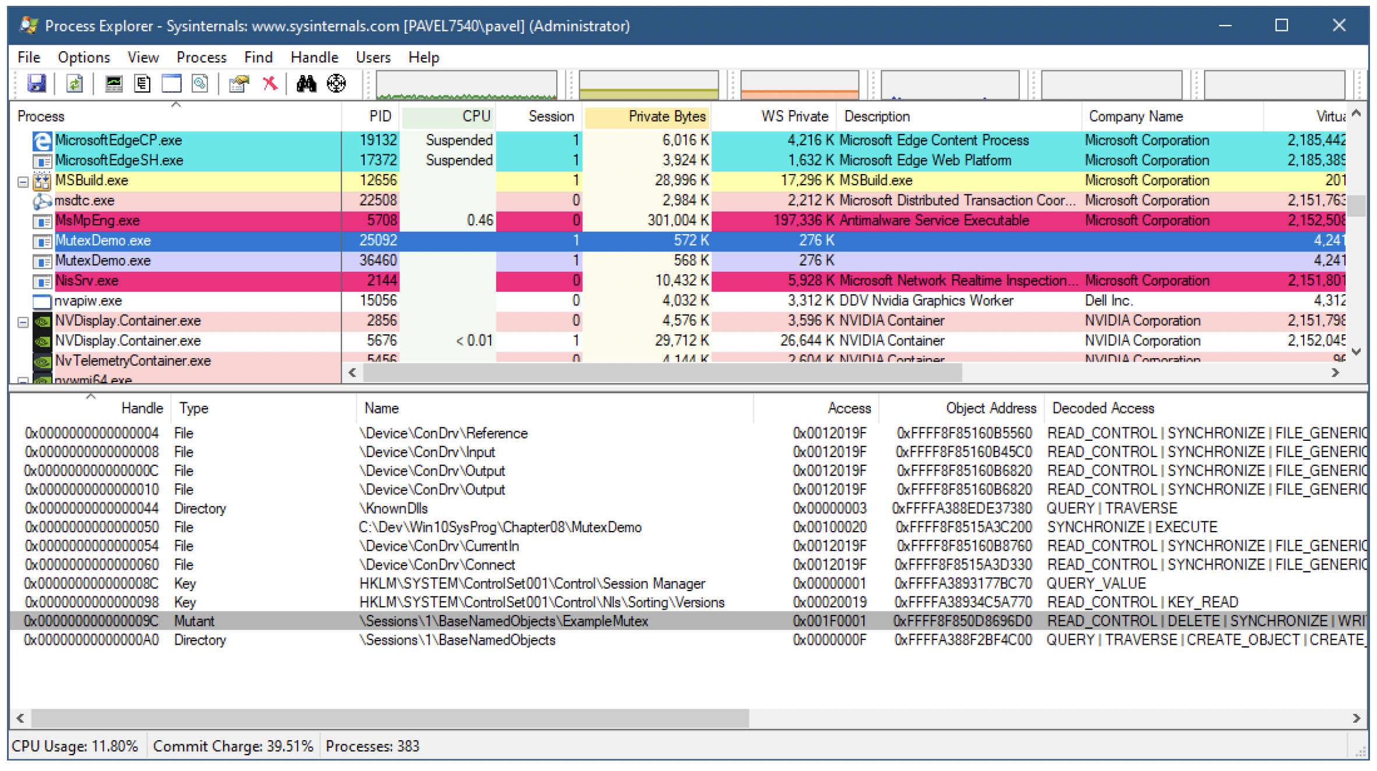
Task: Select the \Device\ConDrv\Reference handle row
Action: pyautogui.click(x=688, y=433)
